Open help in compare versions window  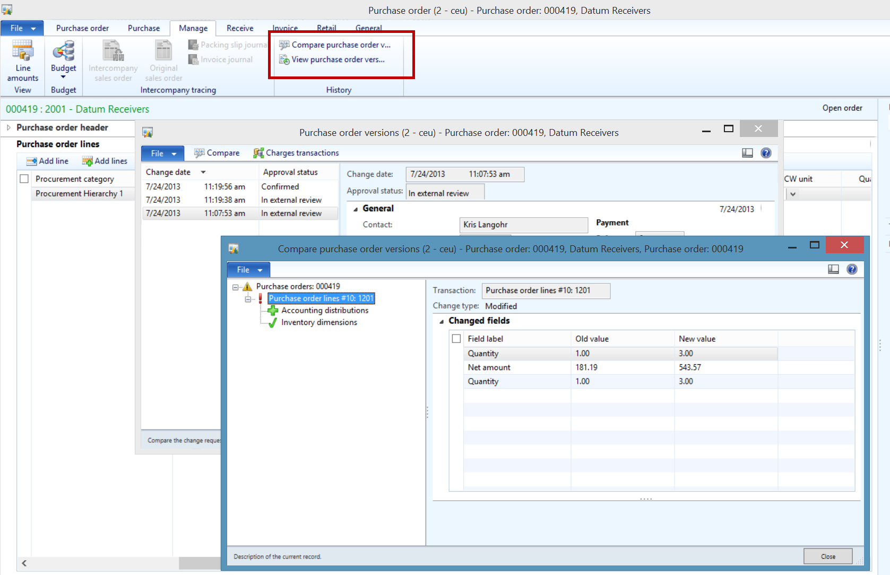coord(852,269)
